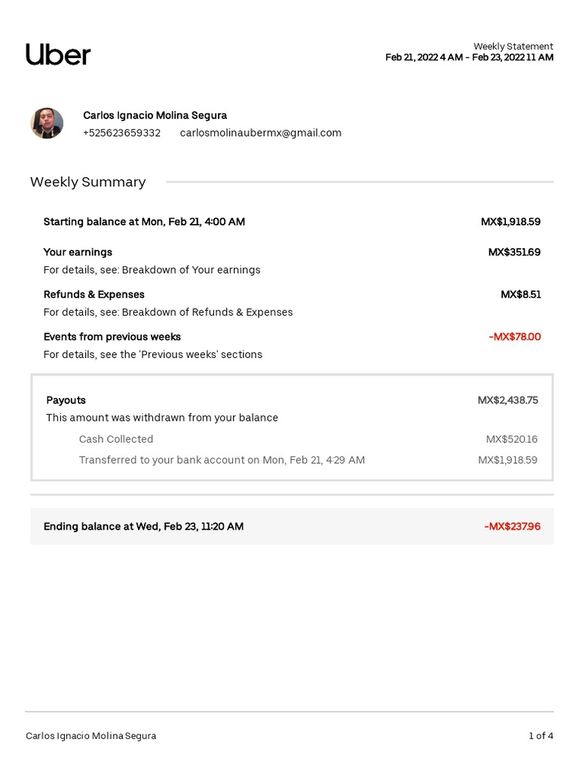Select the Weekly Statement title text

513,47
